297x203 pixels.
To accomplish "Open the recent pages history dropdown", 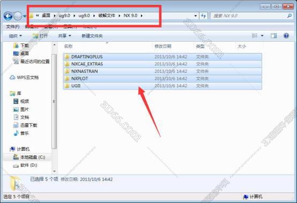I will pyautogui.click(x=25, y=16).
